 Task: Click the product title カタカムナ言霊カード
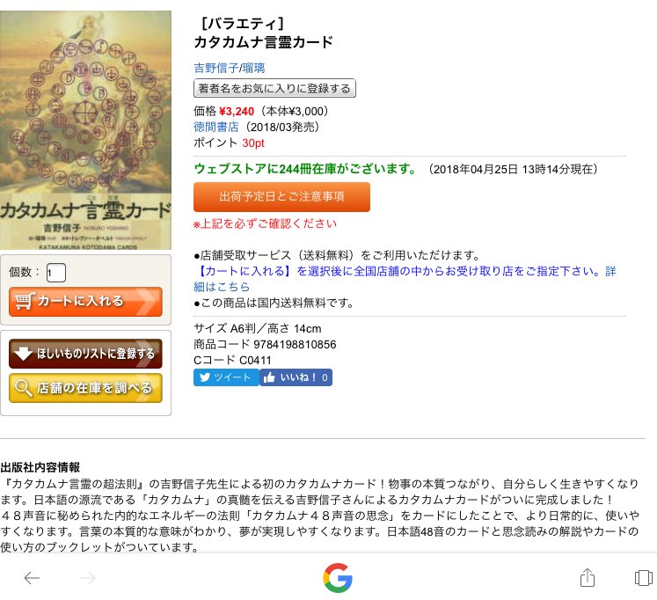[x=264, y=42]
